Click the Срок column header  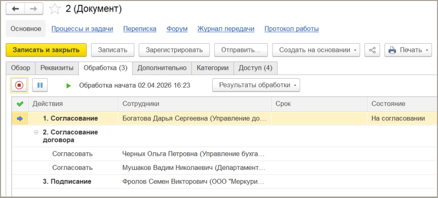[x=319, y=104]
